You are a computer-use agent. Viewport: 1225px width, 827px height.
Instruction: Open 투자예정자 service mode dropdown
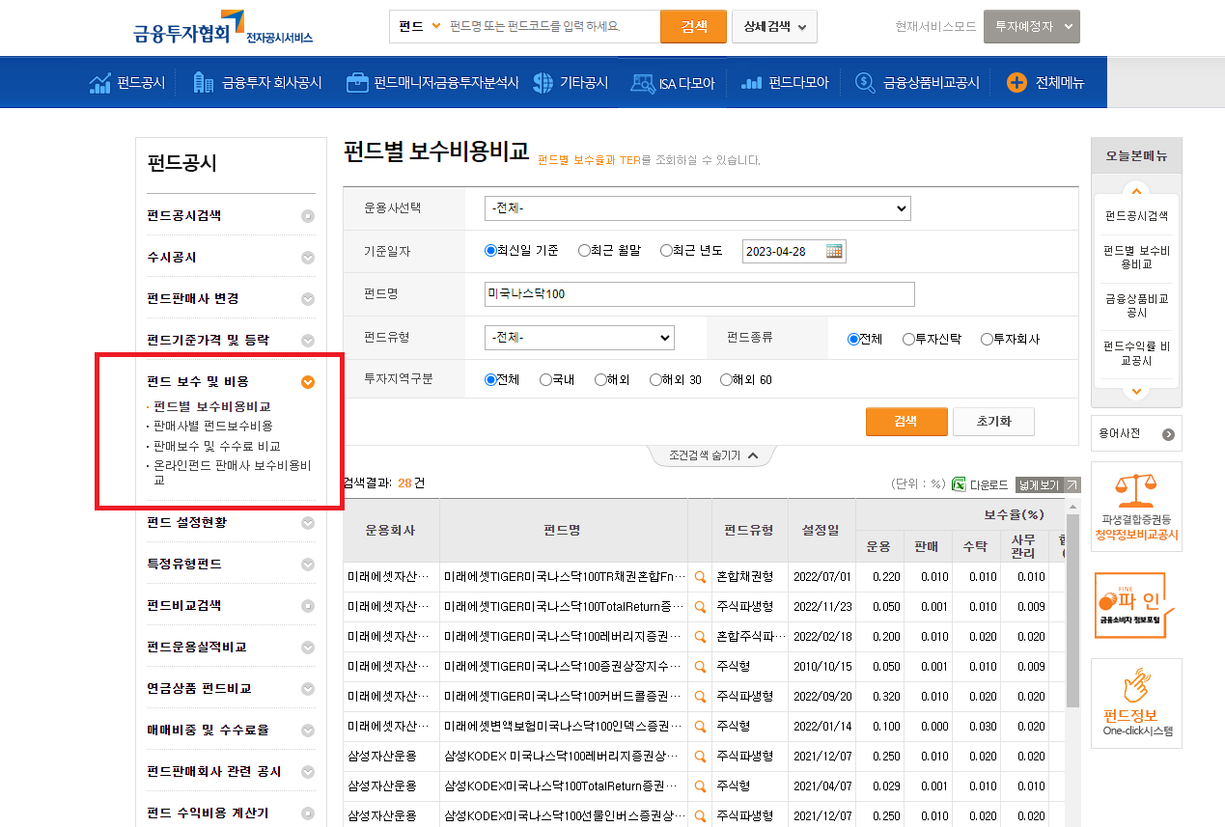(x=1031, y=27)
